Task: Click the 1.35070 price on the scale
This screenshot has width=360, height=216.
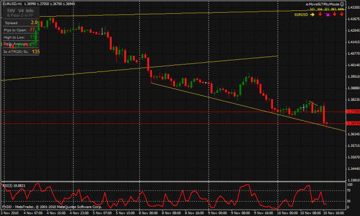Action: click(x=354, y=157)
